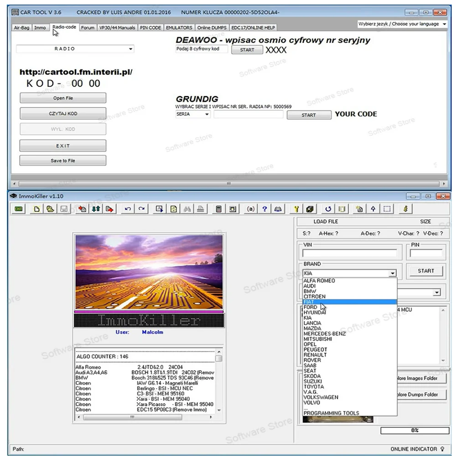Viewport: 456px width, 456px height.
Task: Open the VP30/44 Manuals tab
Action: pyautogui.click(x=117, y=28)
